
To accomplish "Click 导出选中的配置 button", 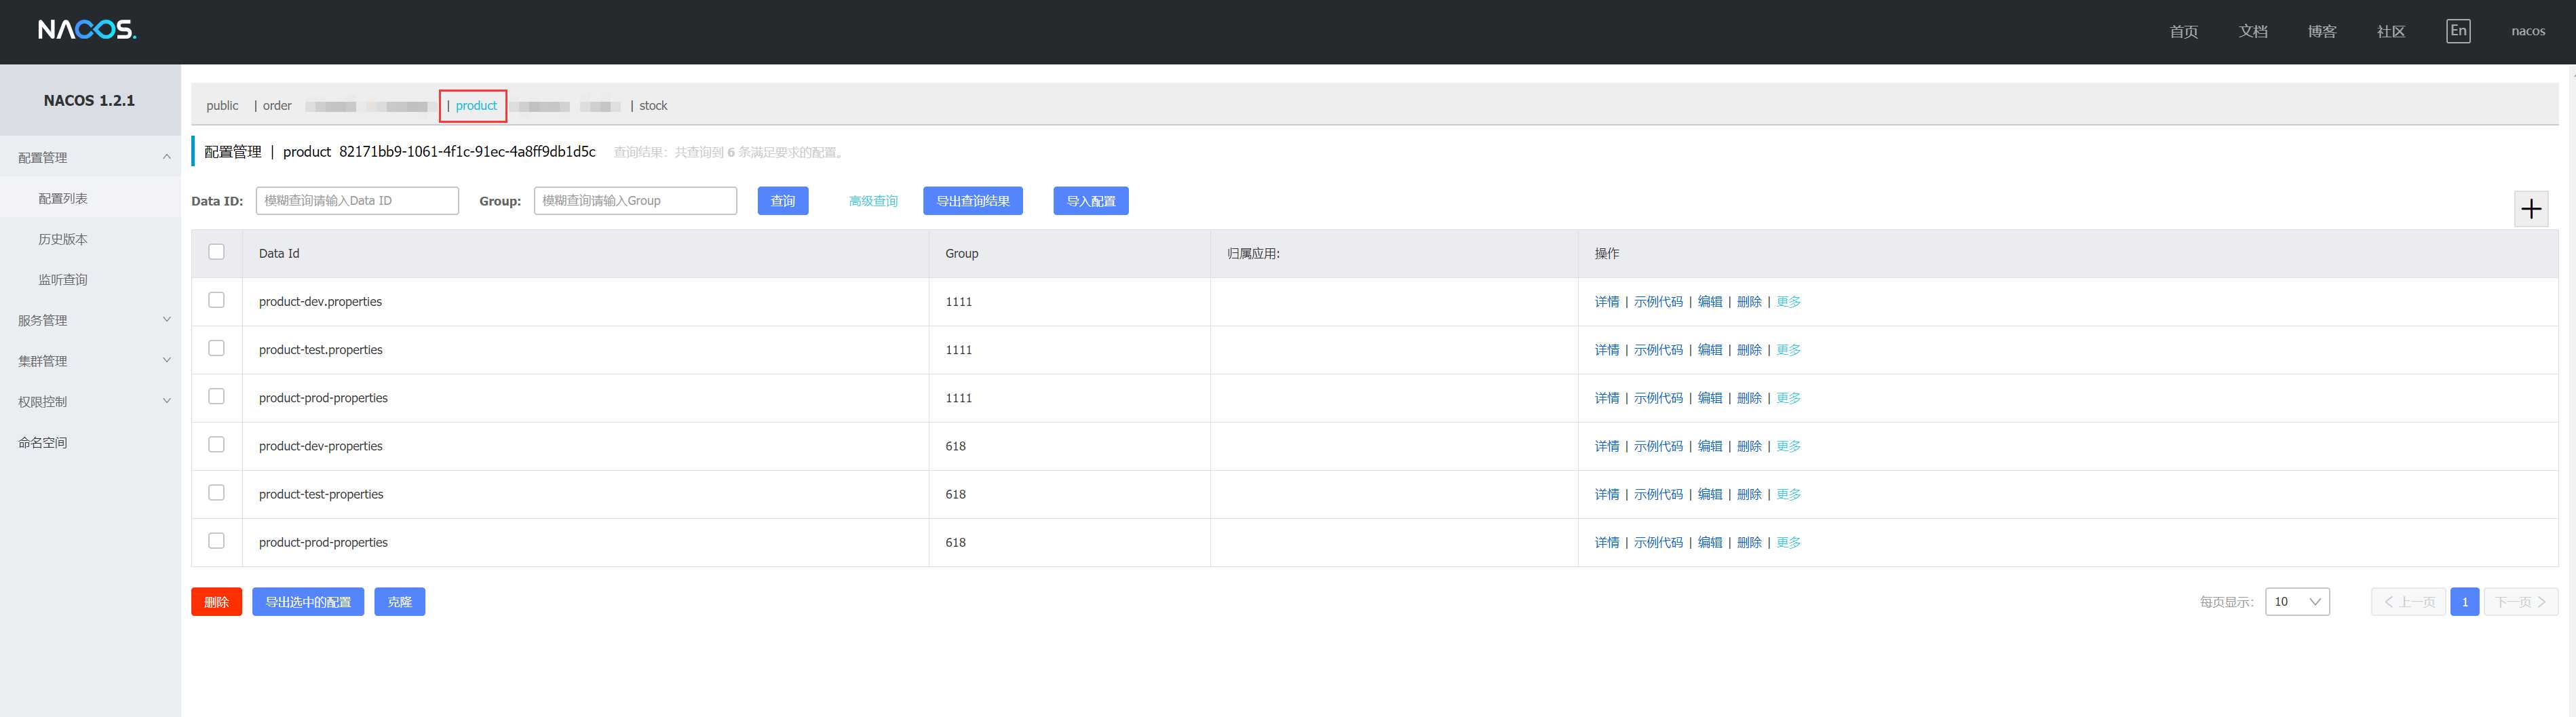I will [307, 601].
